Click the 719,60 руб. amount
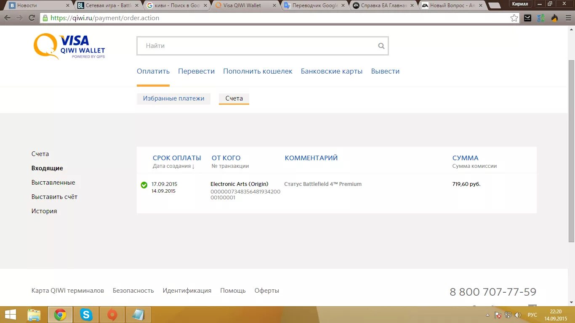This screenshot has height=323, width=575. click(466, 184)
